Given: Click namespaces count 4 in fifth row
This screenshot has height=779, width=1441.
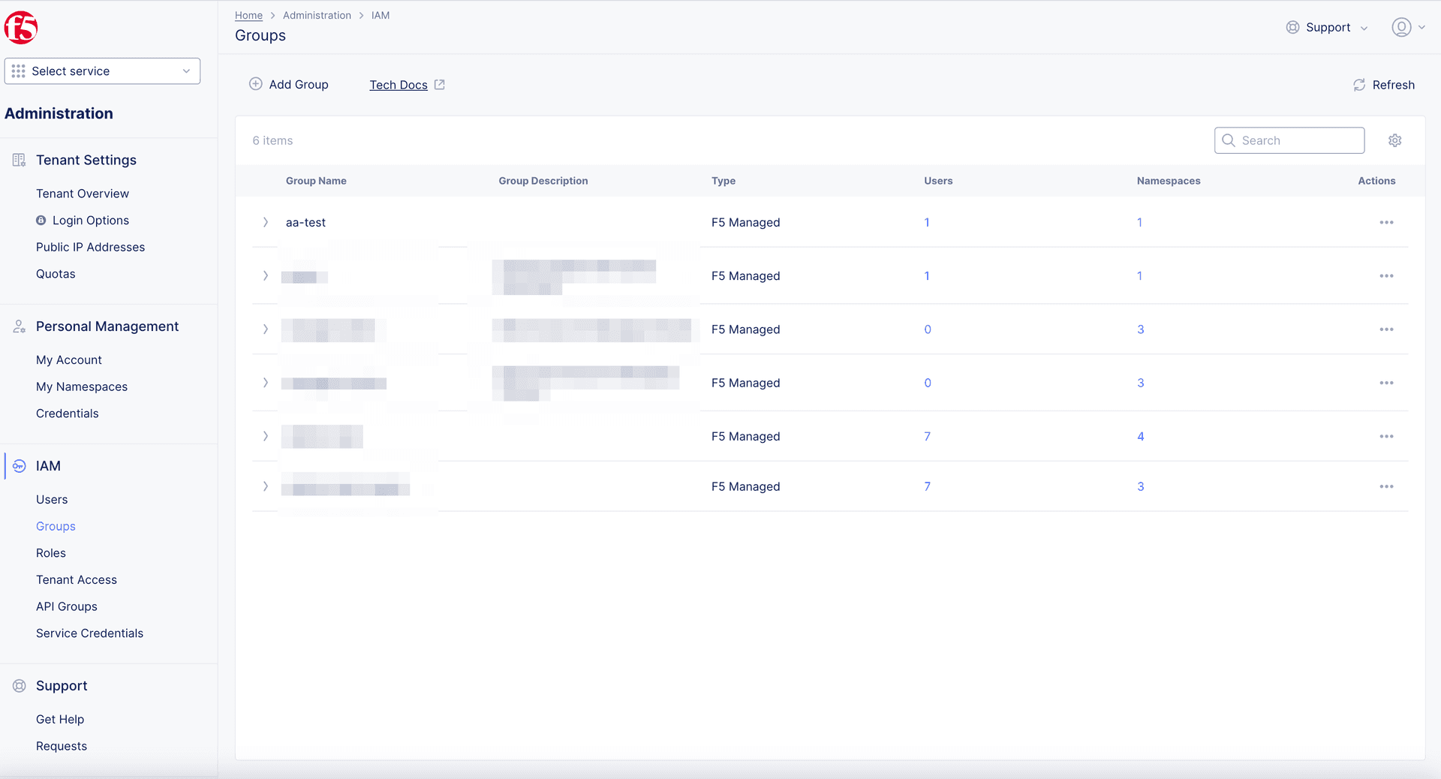Looking at the screenshot, I should pyautogui.click(x=1141, y=436).
